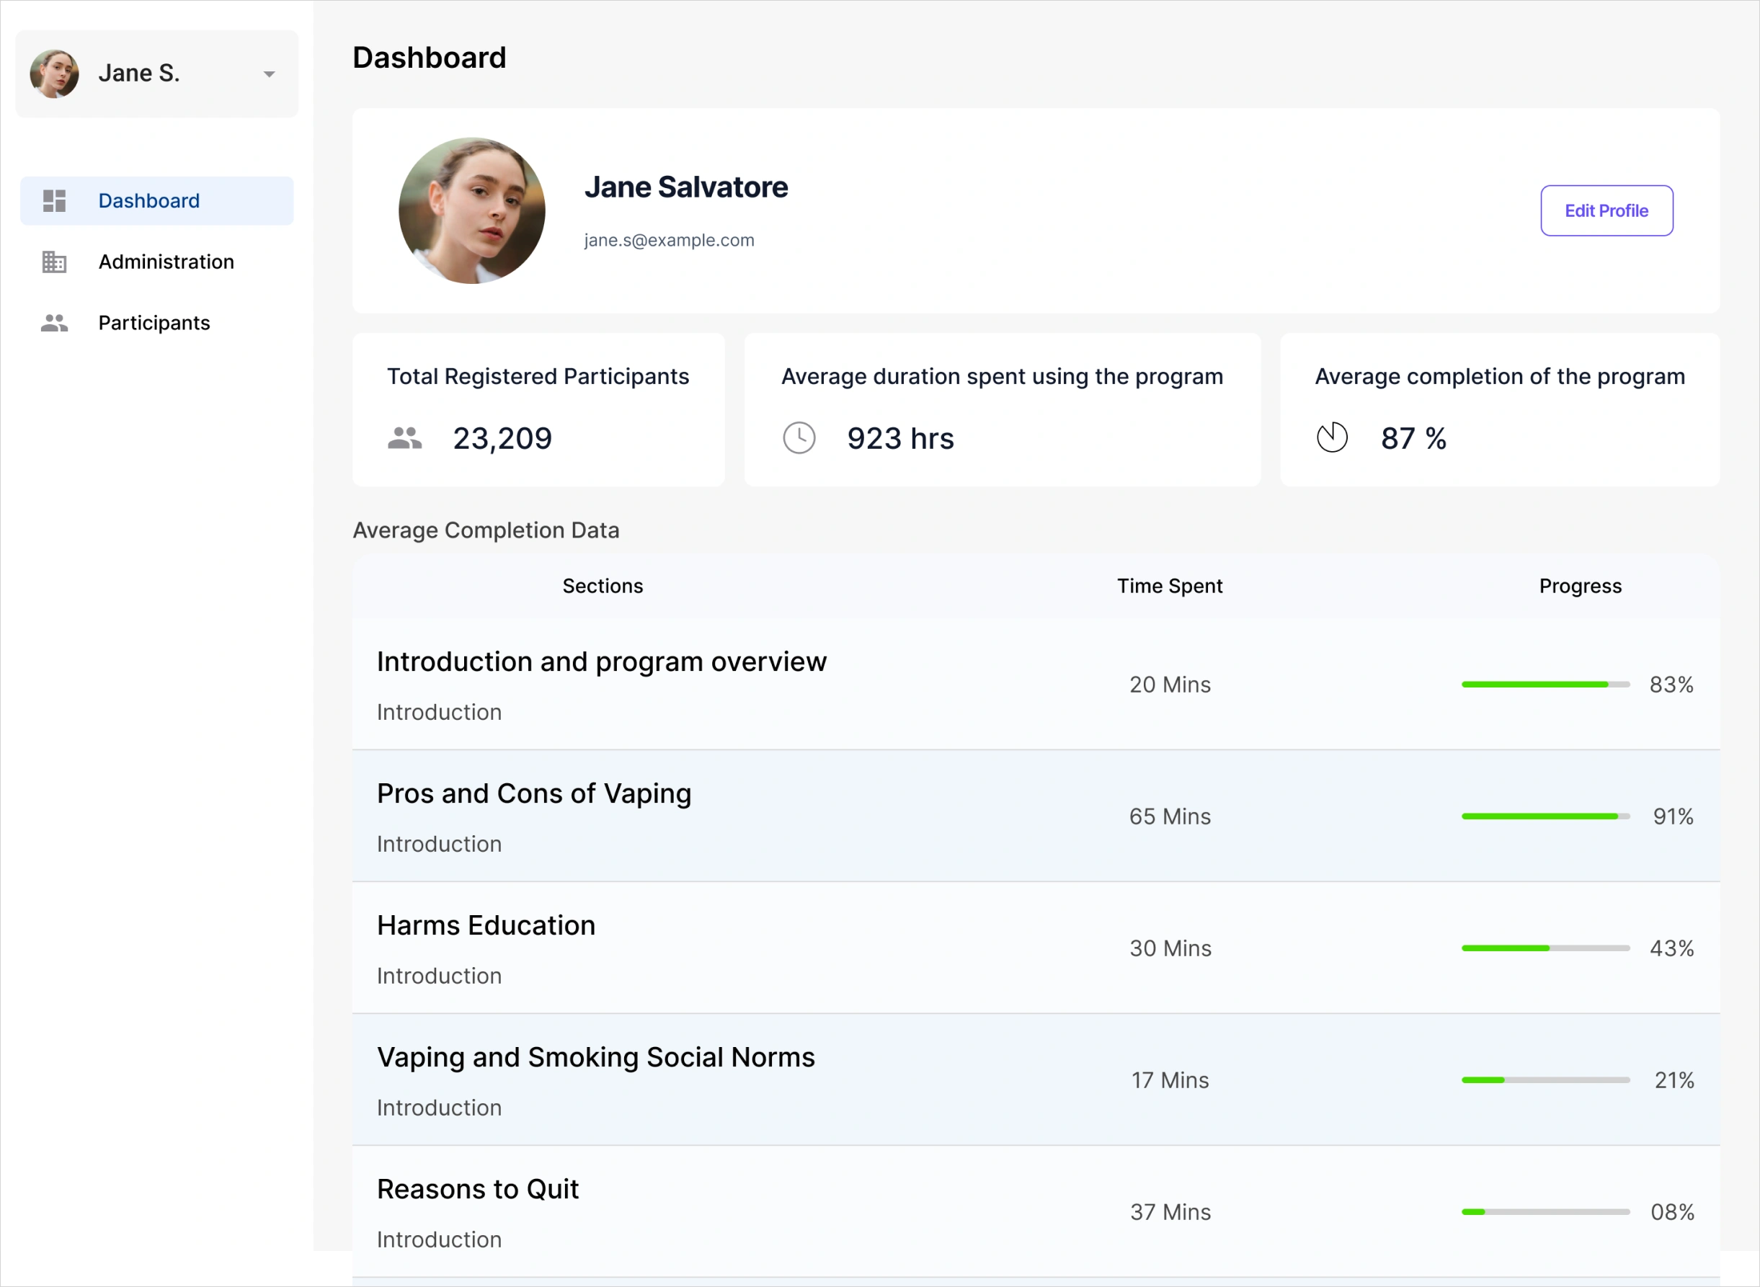Click the jane.s@example.com email address

tap(669, 240)
